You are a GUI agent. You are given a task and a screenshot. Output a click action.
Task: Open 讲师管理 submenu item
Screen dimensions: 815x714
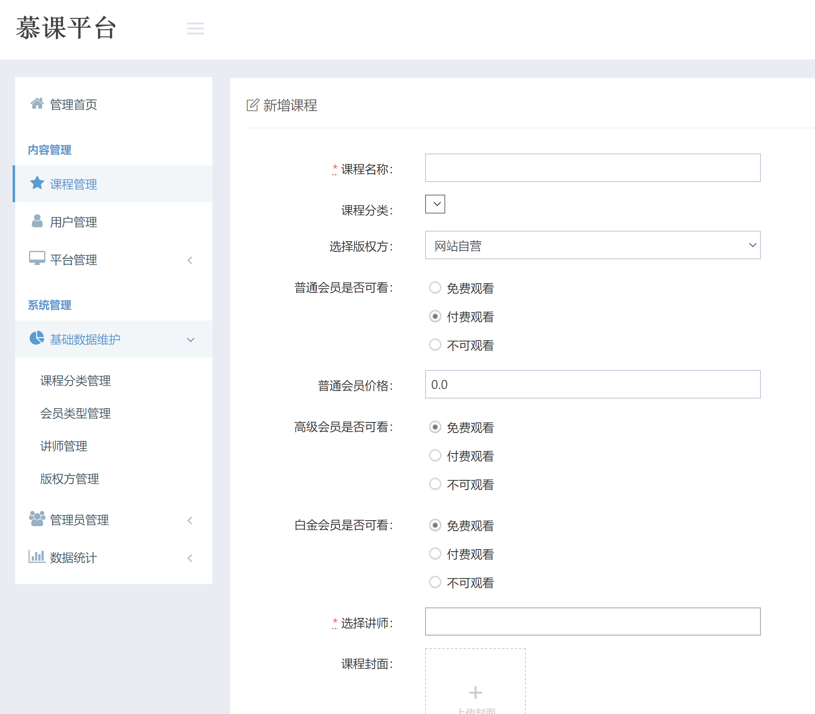64,446
